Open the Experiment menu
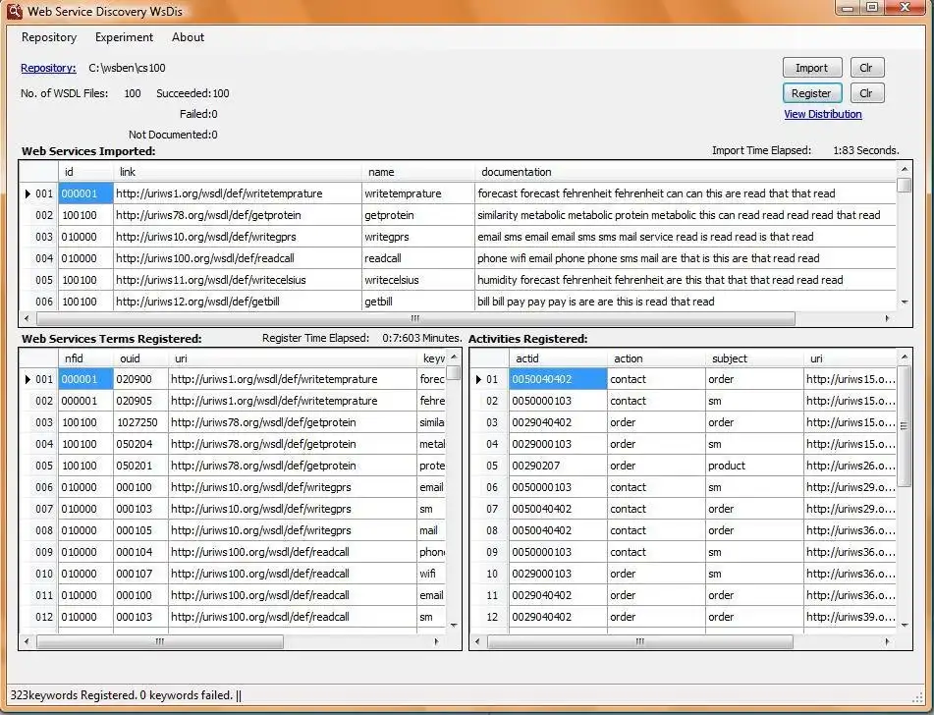Screen dimensions: 934x715 point(124,37)
